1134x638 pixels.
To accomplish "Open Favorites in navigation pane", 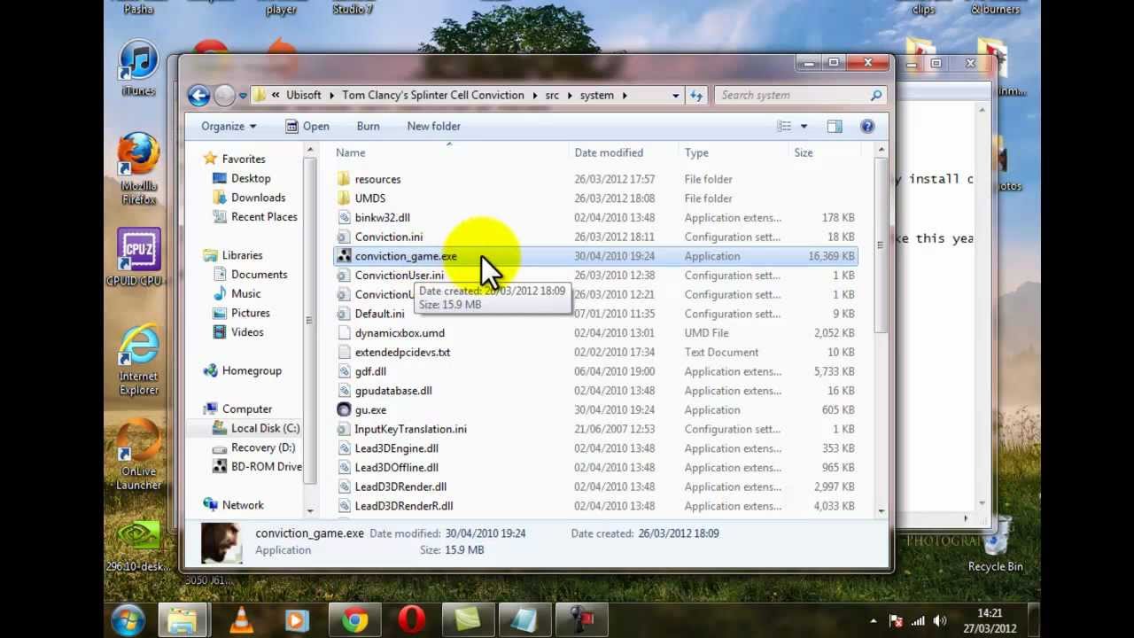I will click(x=243, y=159).
